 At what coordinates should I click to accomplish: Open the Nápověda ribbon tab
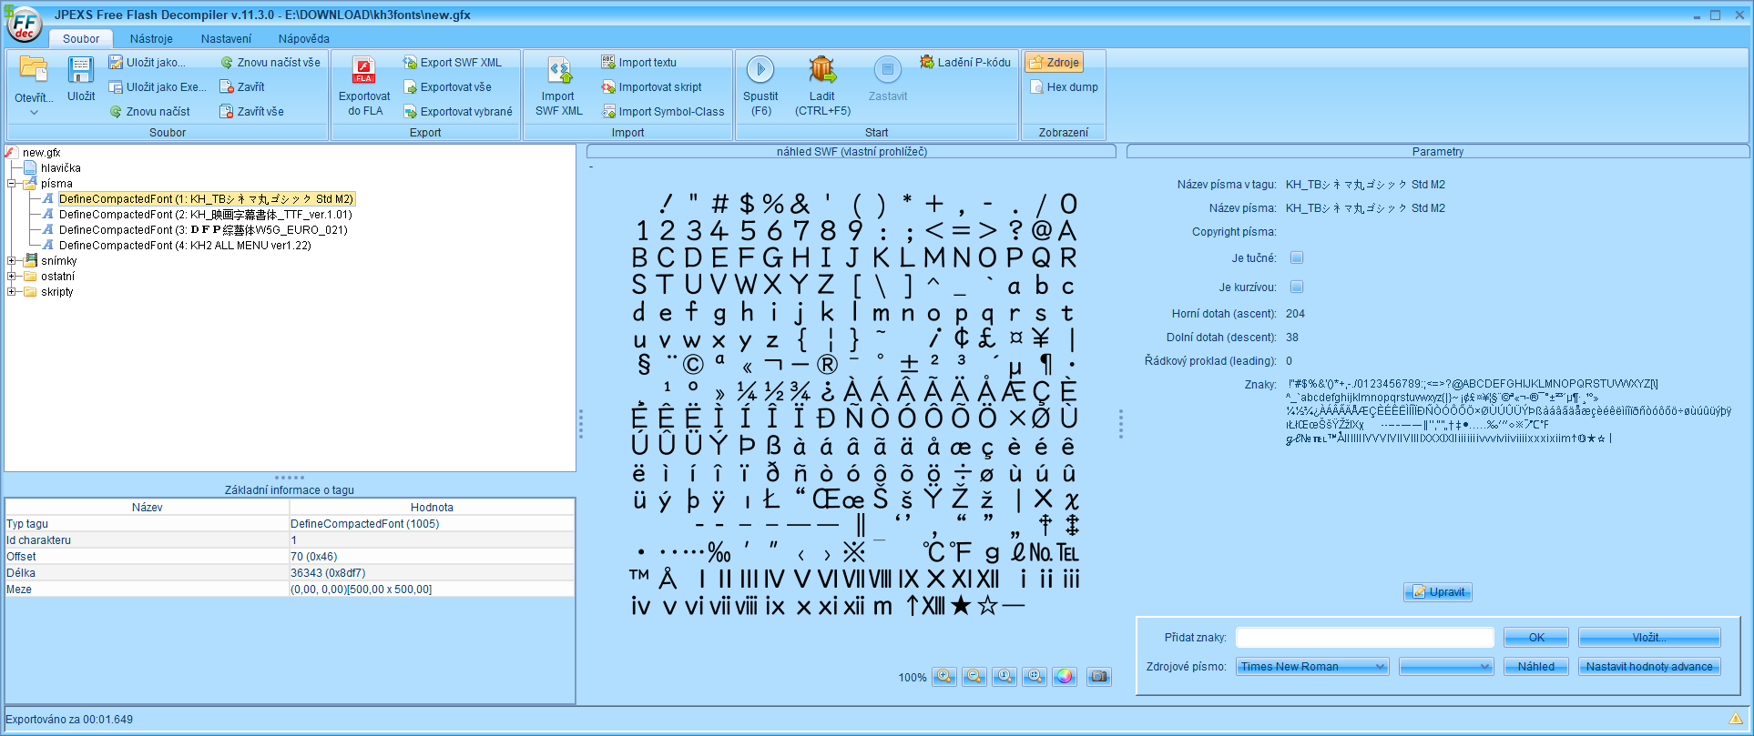pyautogui.click(x=304, y=39)
